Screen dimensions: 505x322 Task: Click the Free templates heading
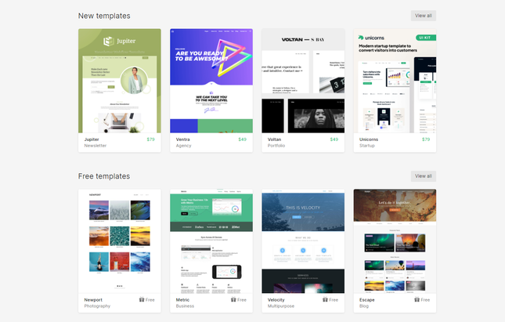(x=104, y=176)
